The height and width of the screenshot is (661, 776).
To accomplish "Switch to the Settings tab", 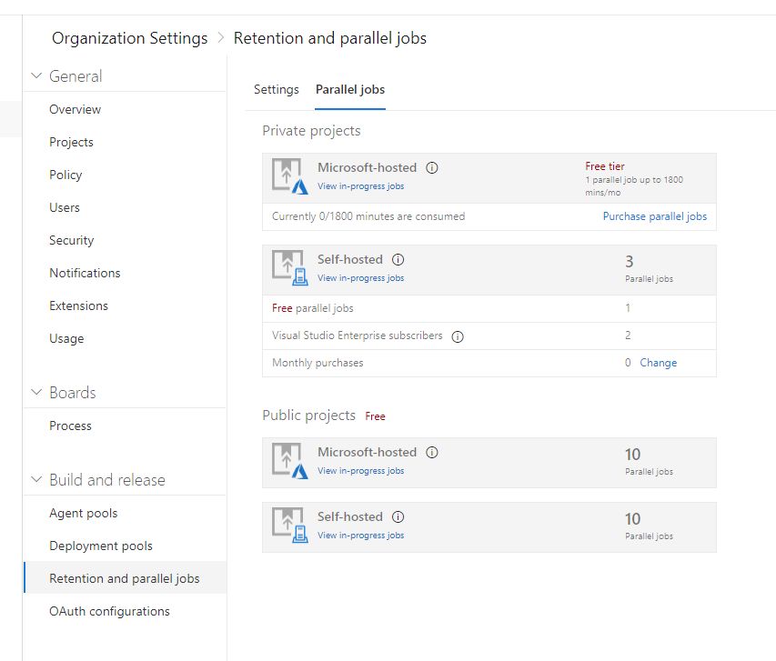I will (x=277, y=89).
